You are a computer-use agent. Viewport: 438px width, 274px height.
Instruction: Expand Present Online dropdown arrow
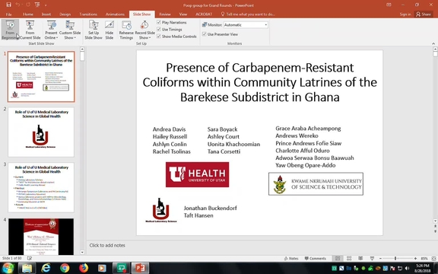[57, 38]
